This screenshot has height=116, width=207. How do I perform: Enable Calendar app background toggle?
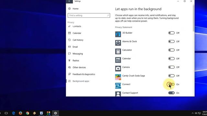(x=171, y=59)
